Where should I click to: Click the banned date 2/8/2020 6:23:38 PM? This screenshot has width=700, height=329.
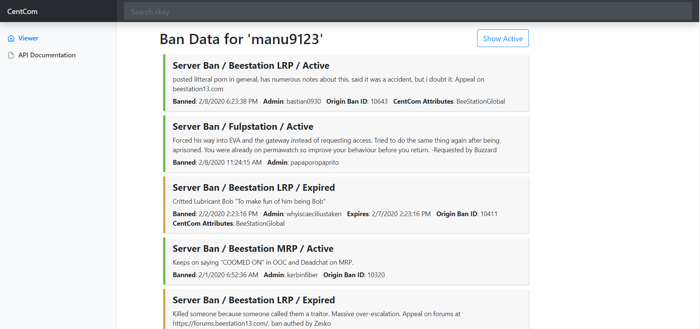(x=228, y=101)
